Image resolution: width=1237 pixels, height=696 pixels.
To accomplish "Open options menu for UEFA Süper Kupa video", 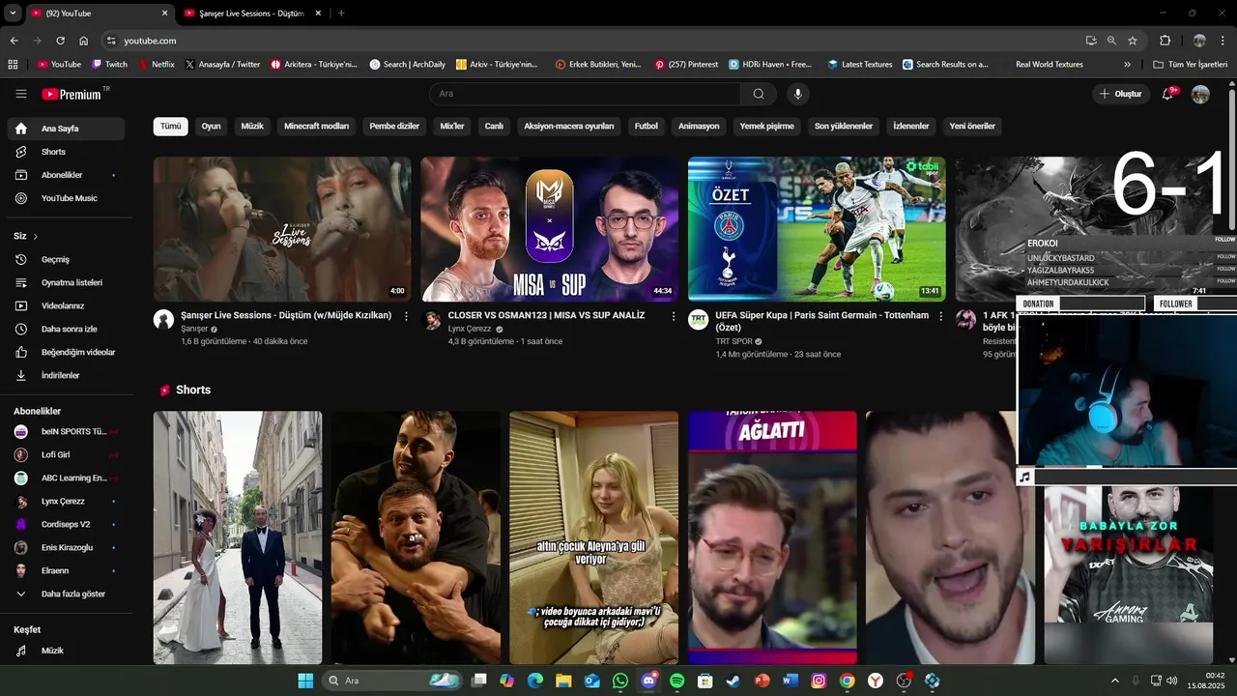I will (941, 316).
